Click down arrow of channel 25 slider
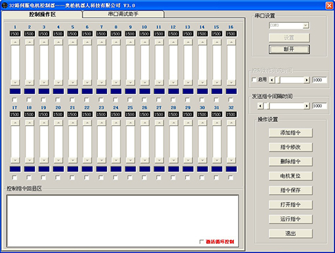 tap(131, 160)
